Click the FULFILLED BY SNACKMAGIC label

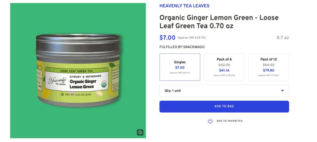pyautogui.click(x=182, y=47)
